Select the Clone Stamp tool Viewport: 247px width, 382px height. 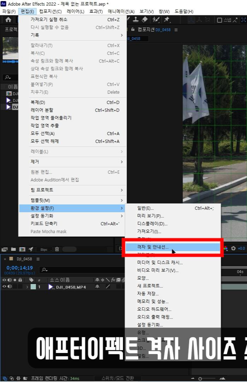[x=136, y=19]
